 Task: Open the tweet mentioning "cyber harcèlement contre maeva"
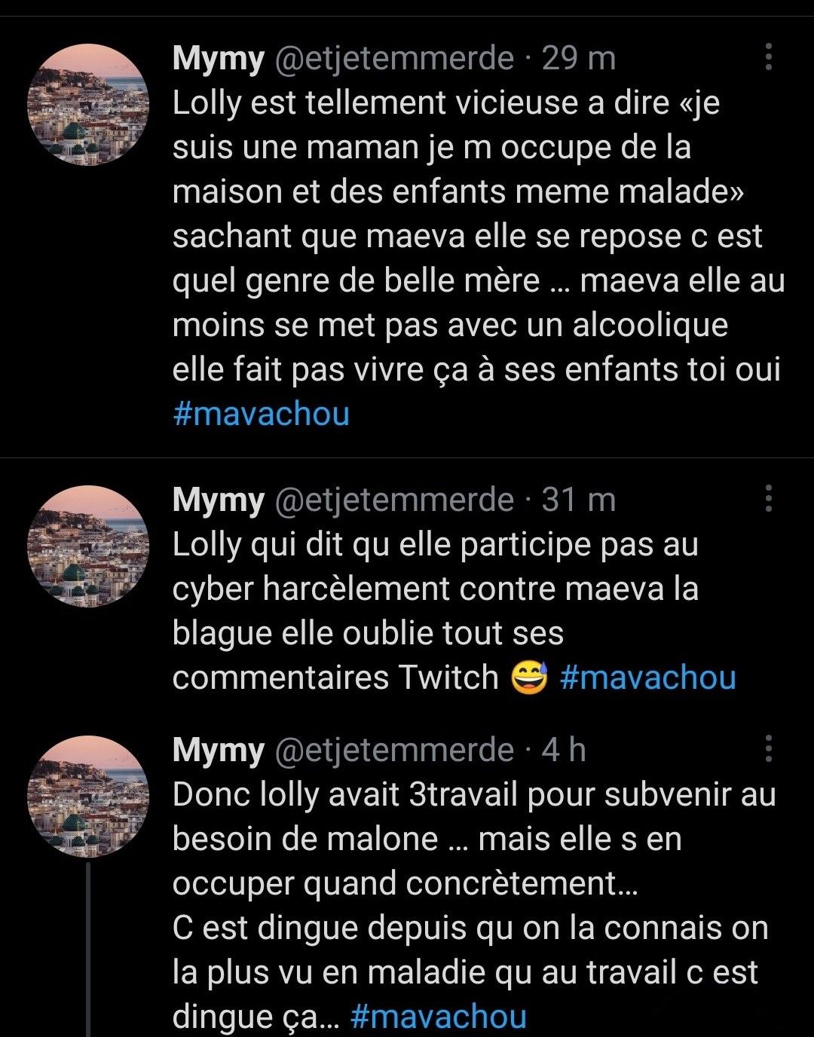[437, 589]
